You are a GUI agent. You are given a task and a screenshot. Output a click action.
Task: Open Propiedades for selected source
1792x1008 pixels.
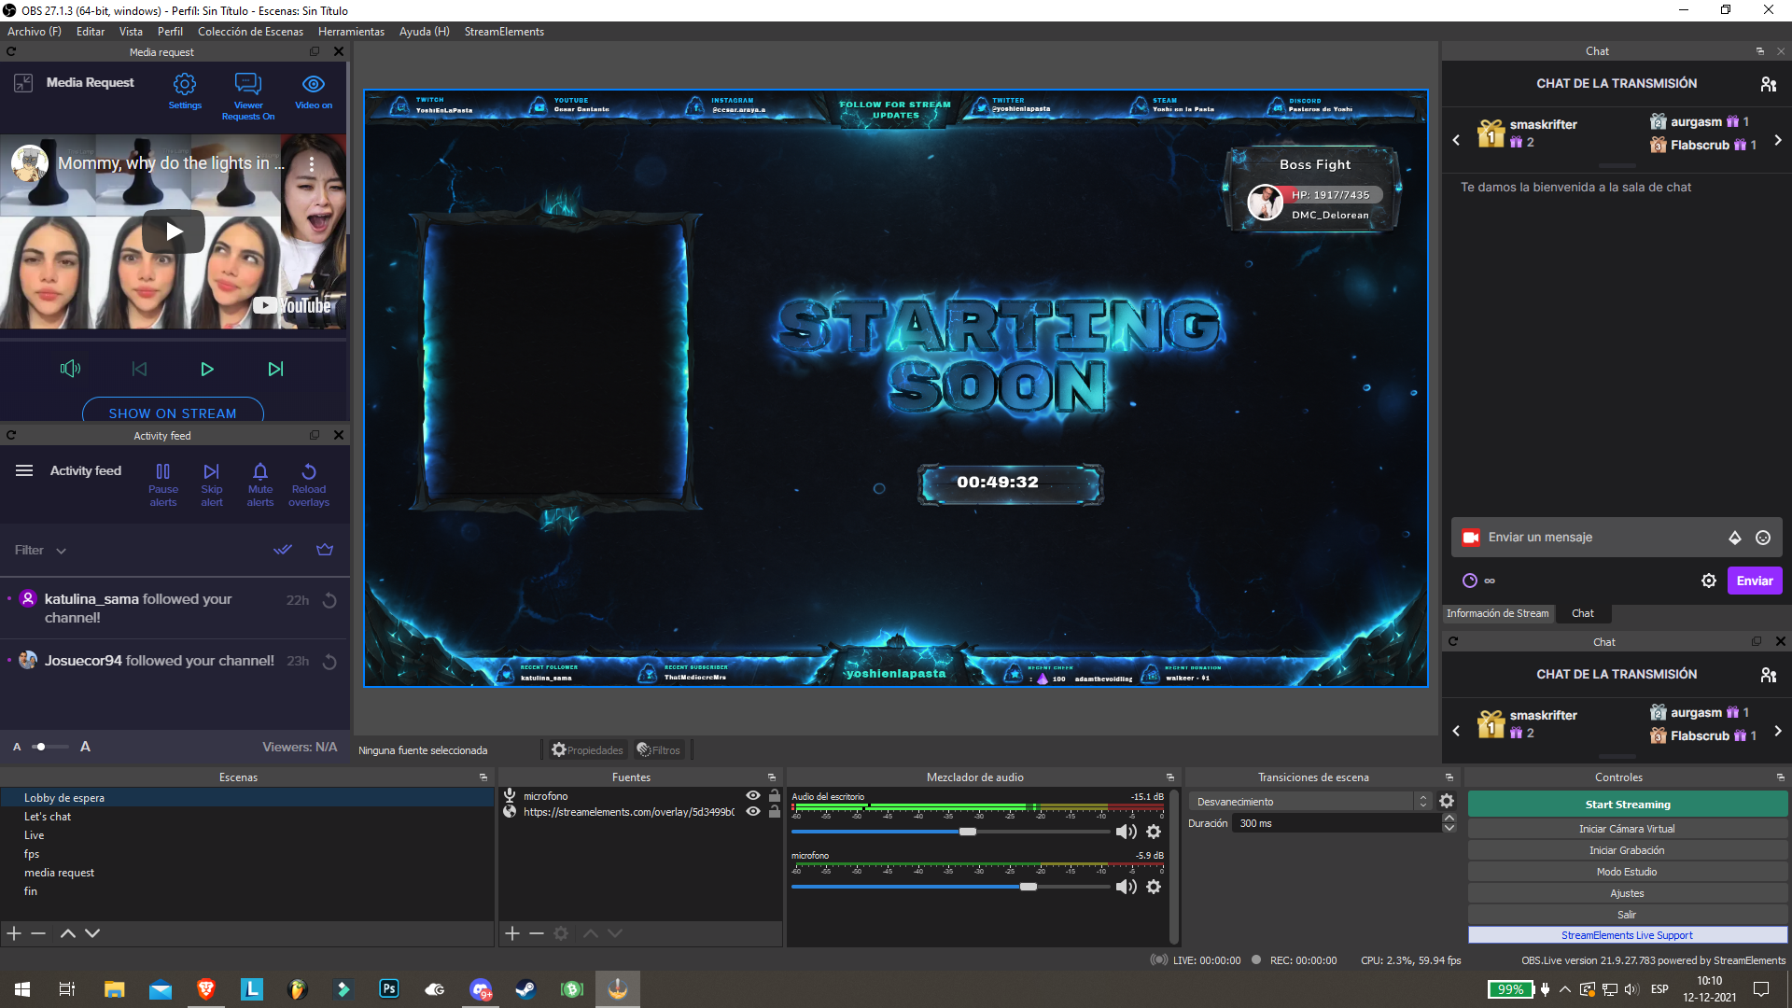point(587,750)
